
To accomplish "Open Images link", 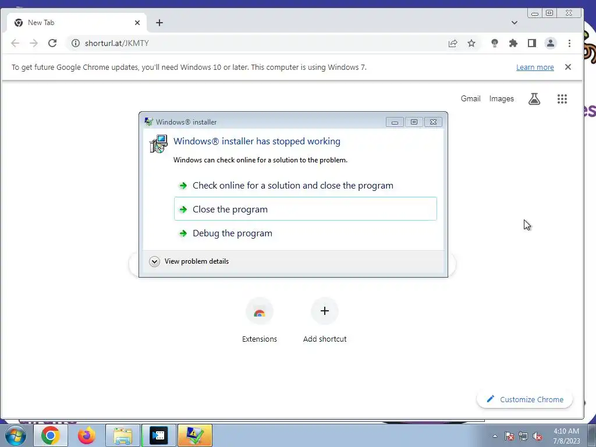I will [x=501, y=99].
